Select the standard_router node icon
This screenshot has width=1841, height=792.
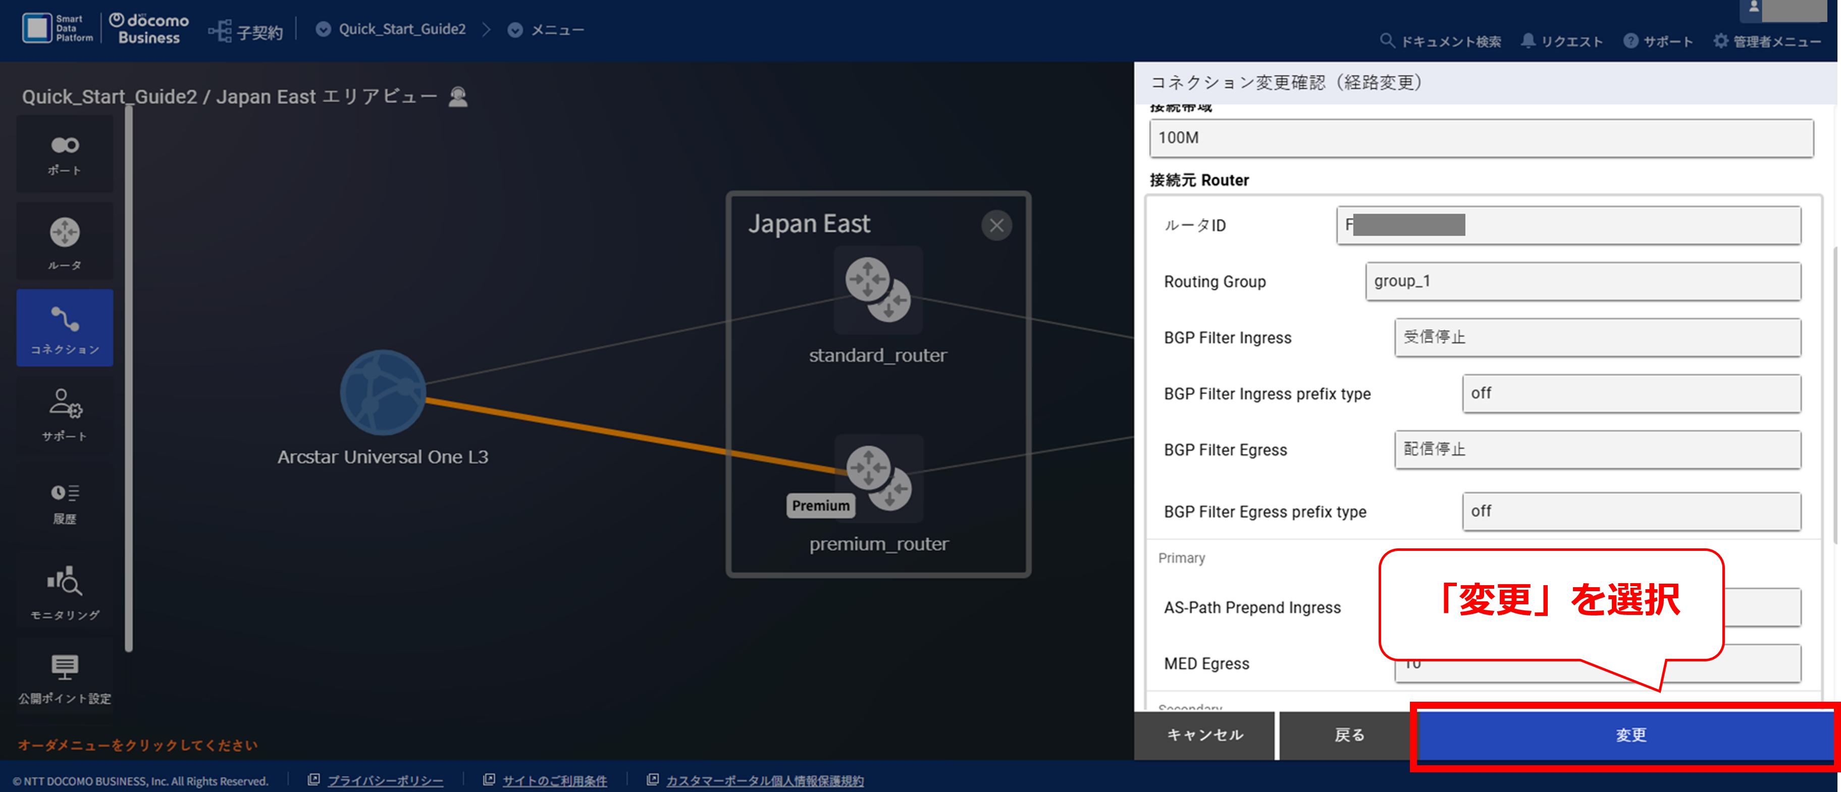coord(878,289)
